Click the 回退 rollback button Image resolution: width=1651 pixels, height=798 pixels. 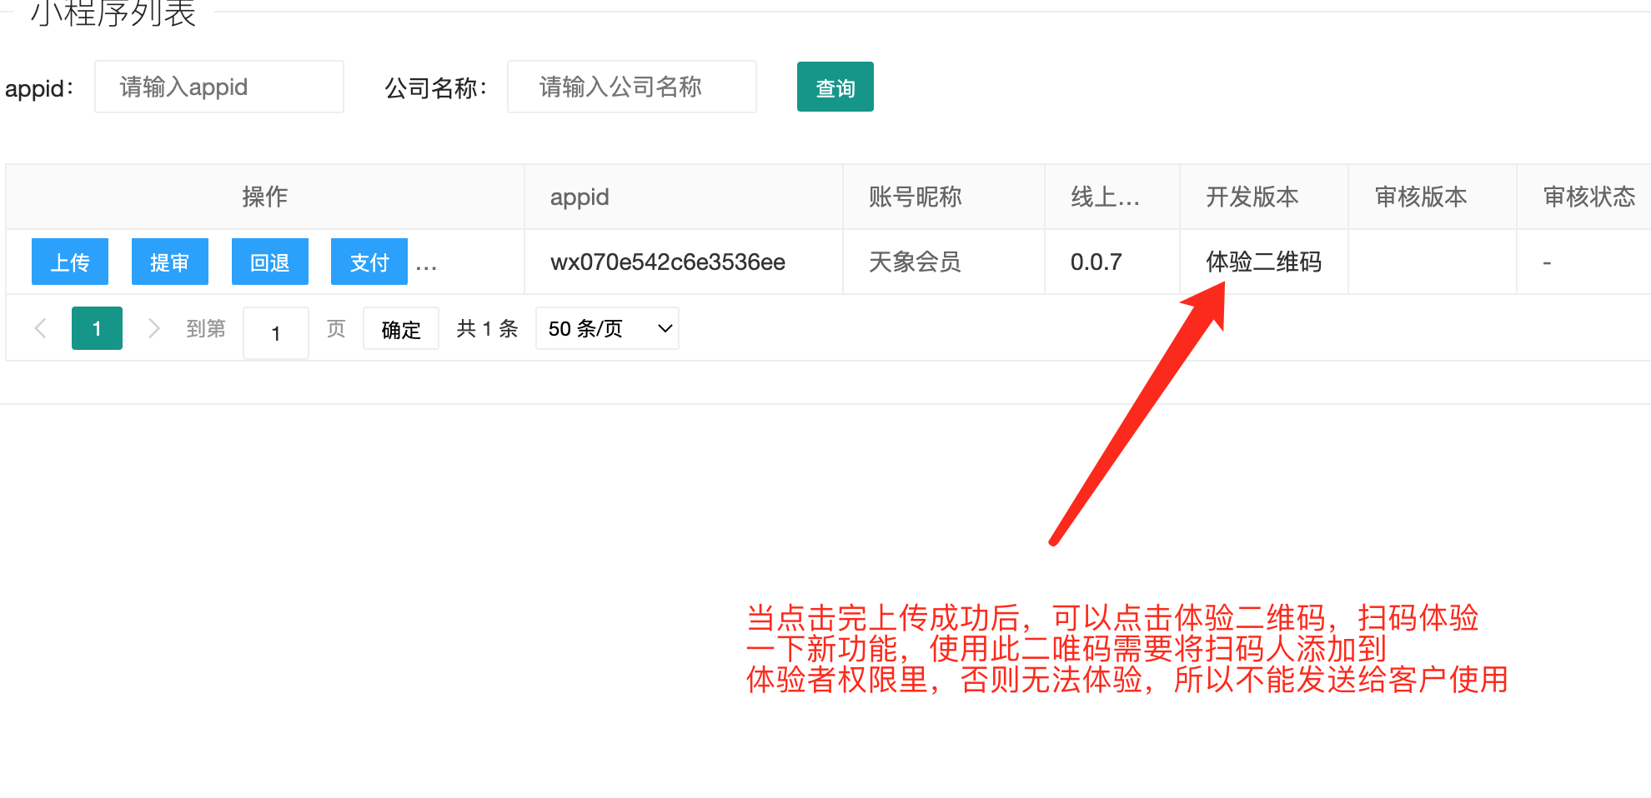269,262
